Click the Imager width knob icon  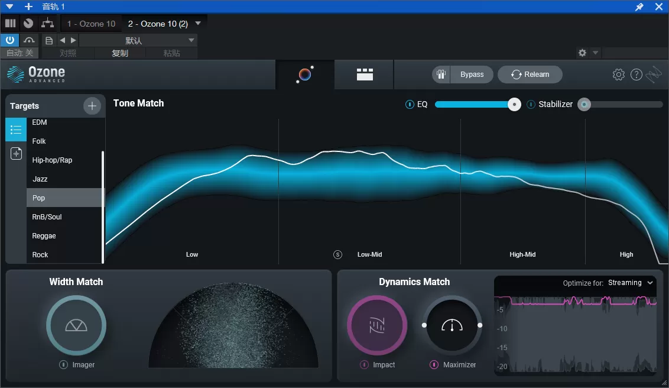(76, 325)
